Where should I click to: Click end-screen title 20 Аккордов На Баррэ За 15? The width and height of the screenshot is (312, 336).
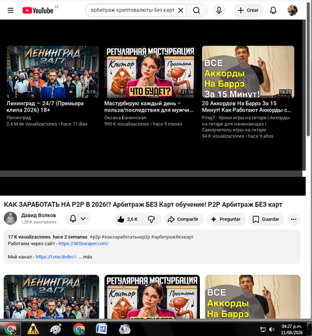(x=246, y=107)
